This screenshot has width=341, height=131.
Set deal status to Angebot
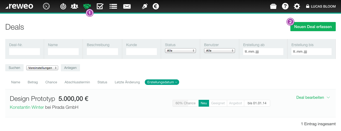pyautogui.click(x=236, y=103)
